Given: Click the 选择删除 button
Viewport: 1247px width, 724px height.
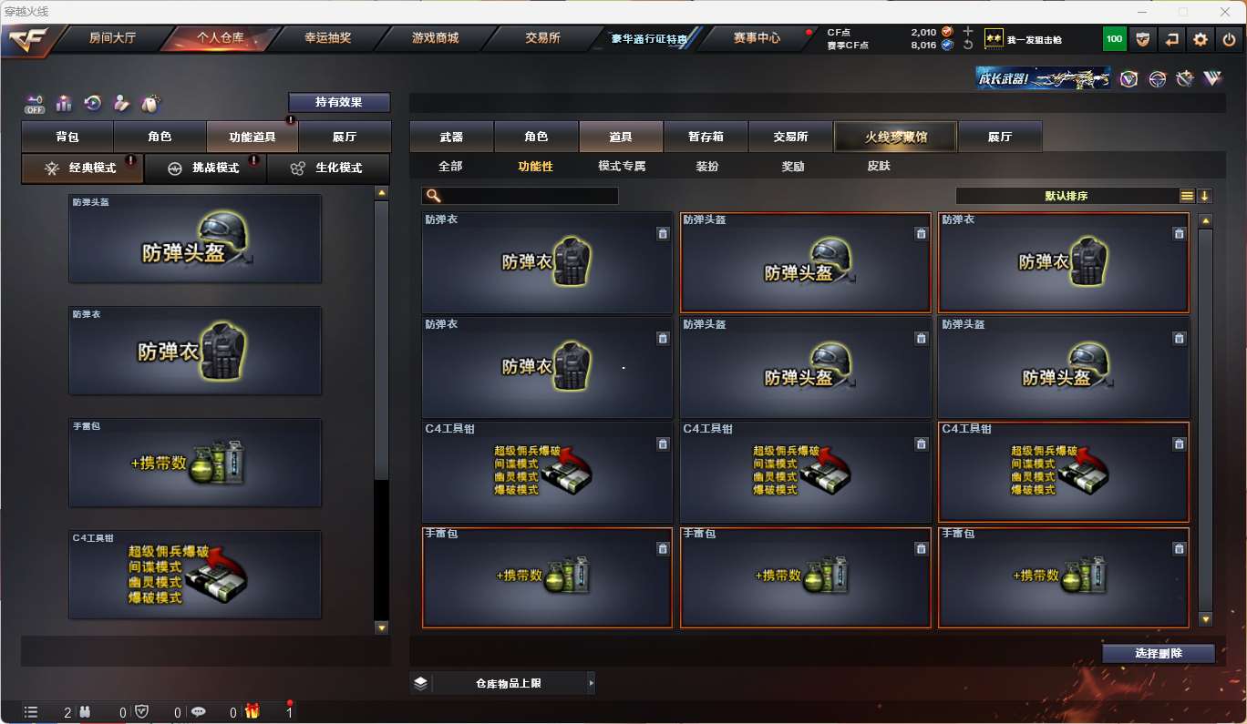Looking at the screenshot, I should pos(1159,653).
